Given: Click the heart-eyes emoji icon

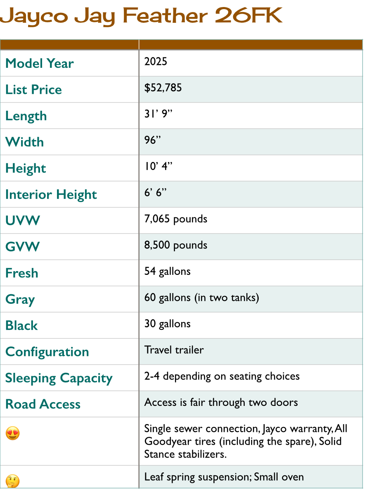Looking at the screenshot, I should click(13, 434).
